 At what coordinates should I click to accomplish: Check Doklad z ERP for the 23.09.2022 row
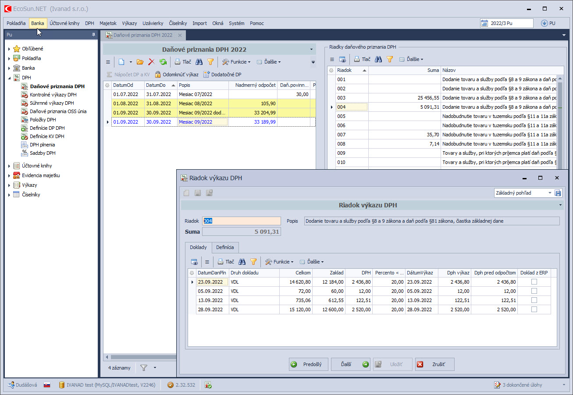534,282
